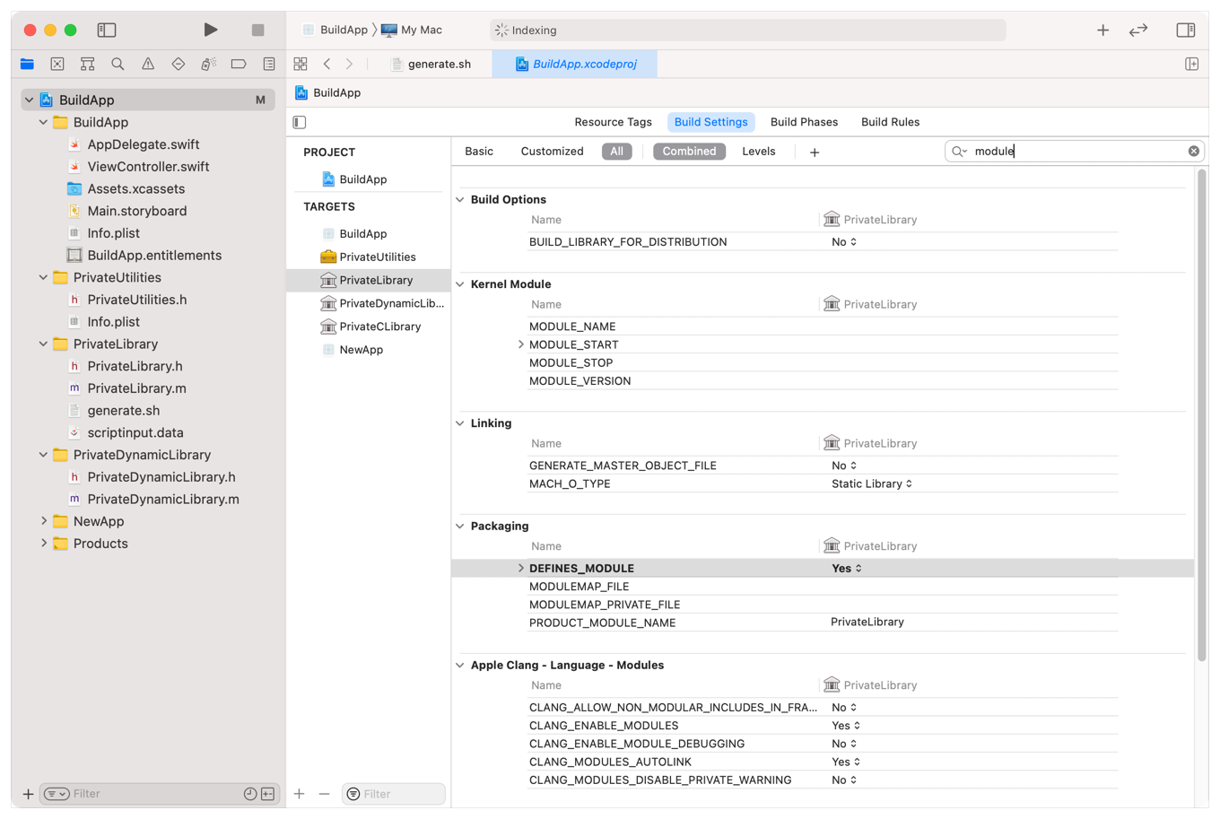1220x819 pixels.
Task: Select the PrivateDynamicLibrary target
Action: click(391, 303)
